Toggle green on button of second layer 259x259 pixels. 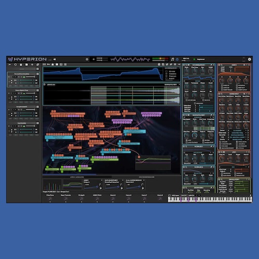point(24,93)
